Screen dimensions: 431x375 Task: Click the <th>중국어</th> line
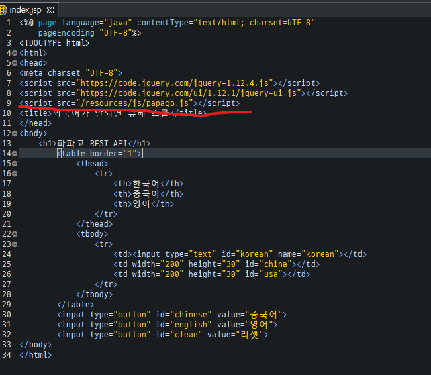(148, 194)
